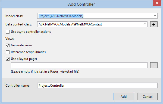Click the Add Controller title bar
The image size is (163, 104).
[x=81, y=4]
